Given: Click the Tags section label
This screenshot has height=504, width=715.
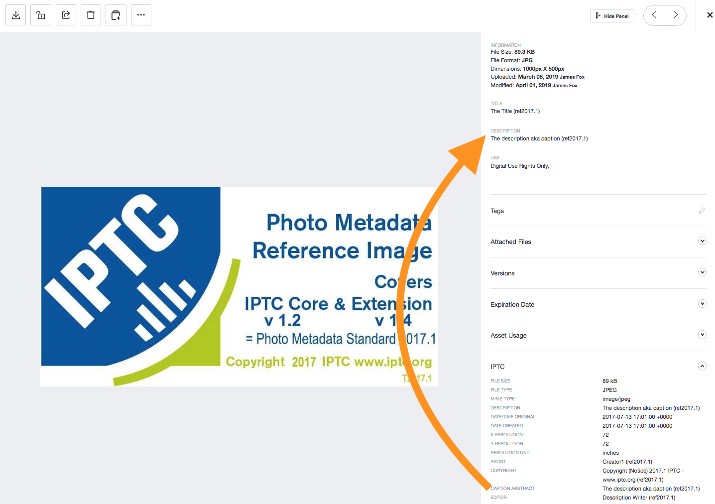Looking at the screenshot, I should coord(497,211).
